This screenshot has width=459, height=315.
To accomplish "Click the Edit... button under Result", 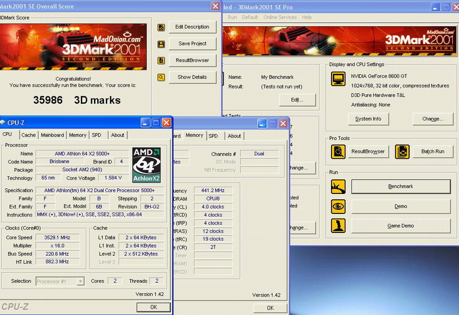I will 297,100.
